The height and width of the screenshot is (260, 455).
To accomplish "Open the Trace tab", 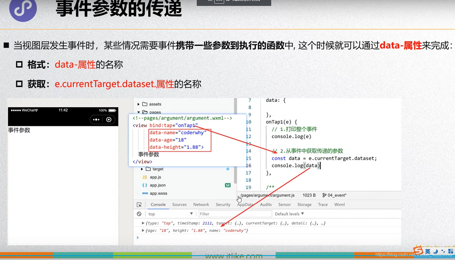I will tap(323, 204).
